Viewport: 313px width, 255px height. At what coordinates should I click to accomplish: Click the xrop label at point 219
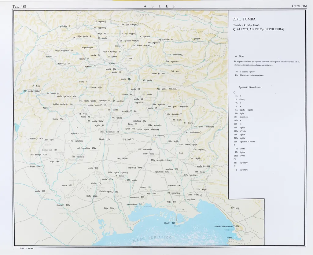[x=237, y=208]
